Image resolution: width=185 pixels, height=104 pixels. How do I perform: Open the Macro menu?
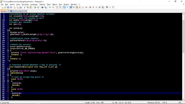click(55, 5)
